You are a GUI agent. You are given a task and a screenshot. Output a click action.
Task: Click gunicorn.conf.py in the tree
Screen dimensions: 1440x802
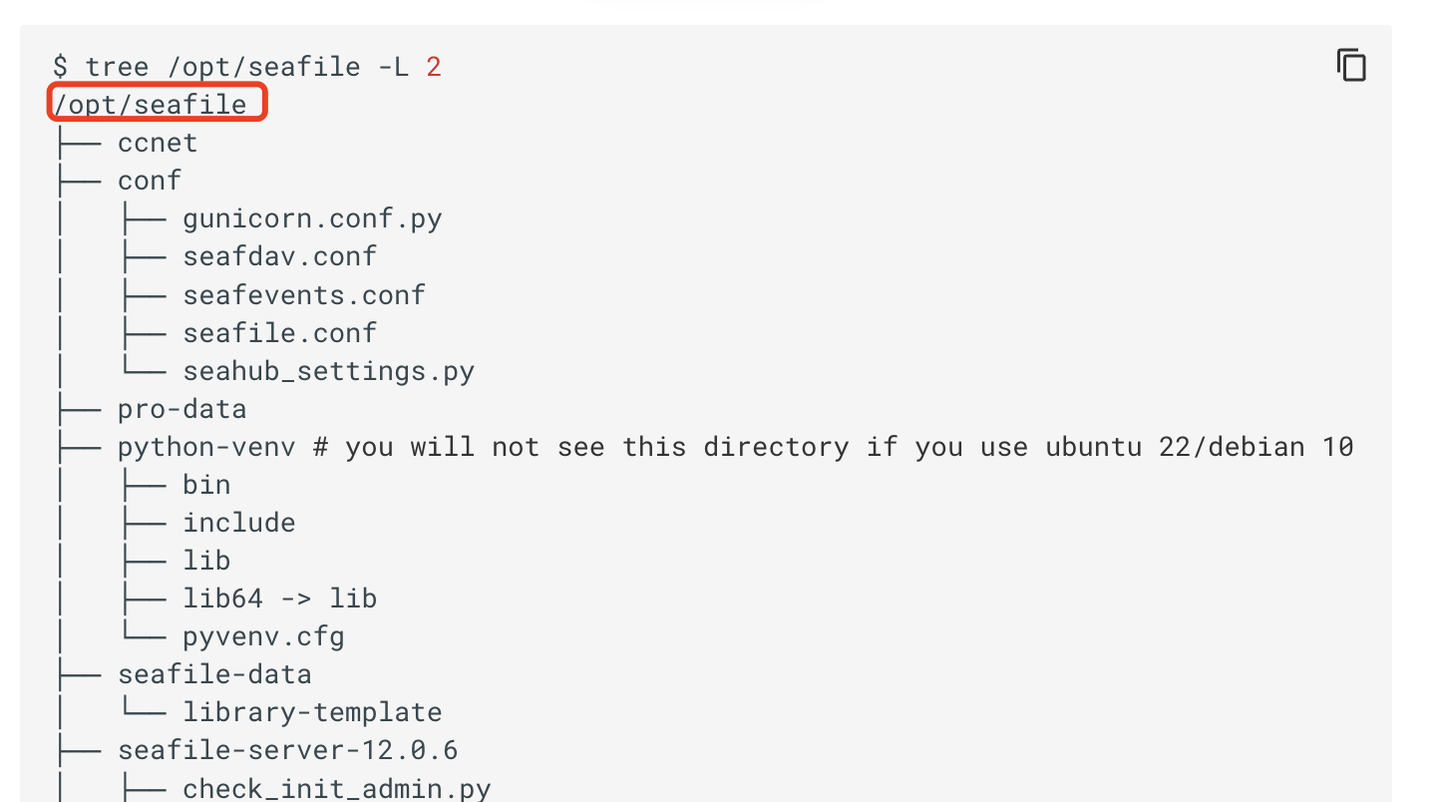(x=312, y=218)
